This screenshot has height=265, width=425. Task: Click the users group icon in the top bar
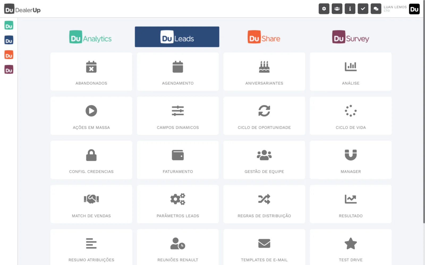point(337,9)
